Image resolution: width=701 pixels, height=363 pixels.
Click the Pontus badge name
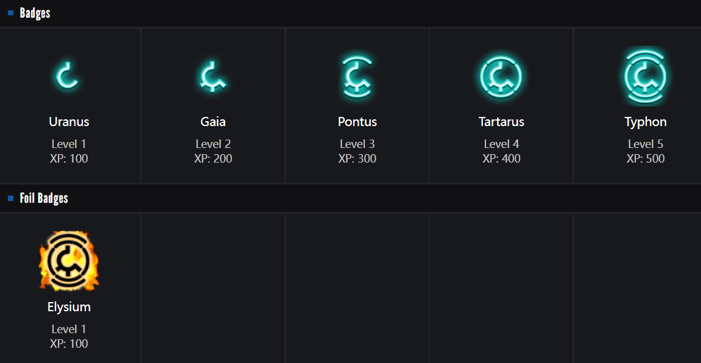click(358, 122)
